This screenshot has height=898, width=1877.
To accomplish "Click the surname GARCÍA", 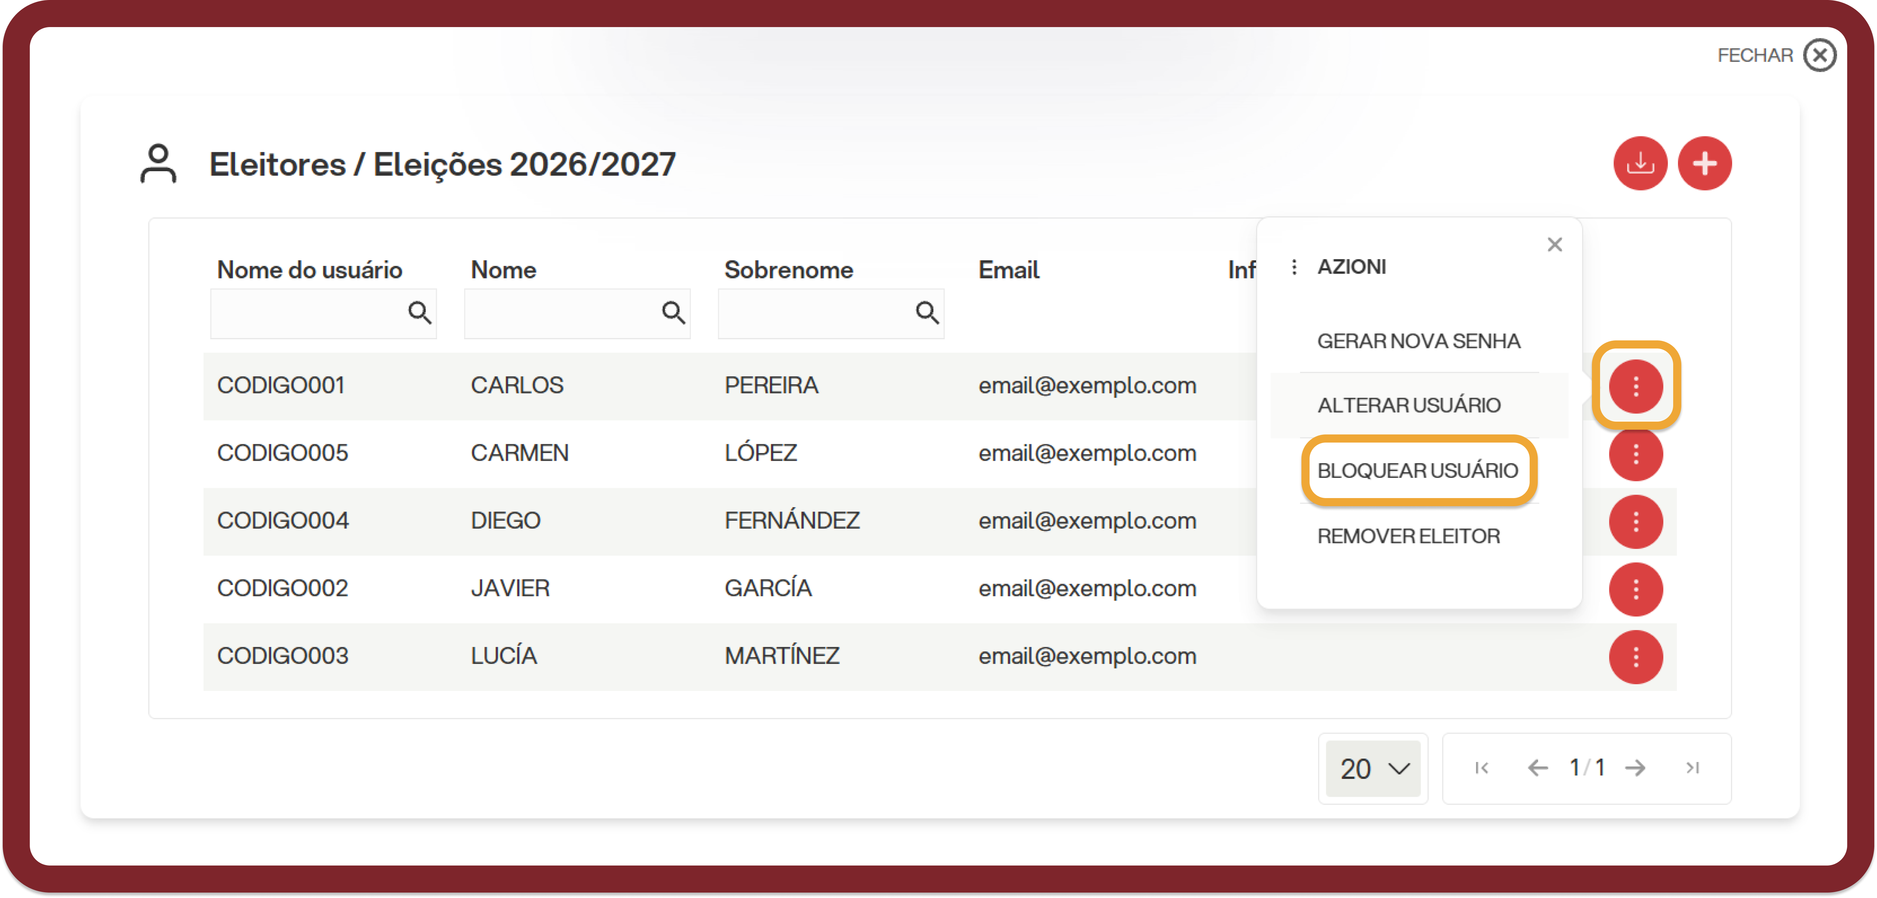I will tap(768, 587).
